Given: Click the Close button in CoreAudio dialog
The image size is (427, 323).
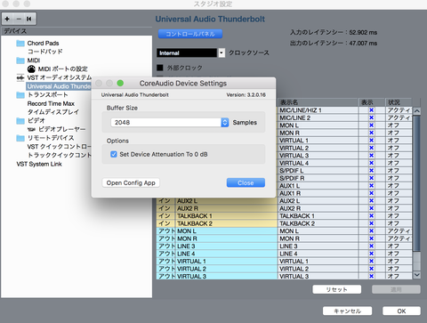Looking at the screenshot, I should pyautogui.click(x=246, y=182).
